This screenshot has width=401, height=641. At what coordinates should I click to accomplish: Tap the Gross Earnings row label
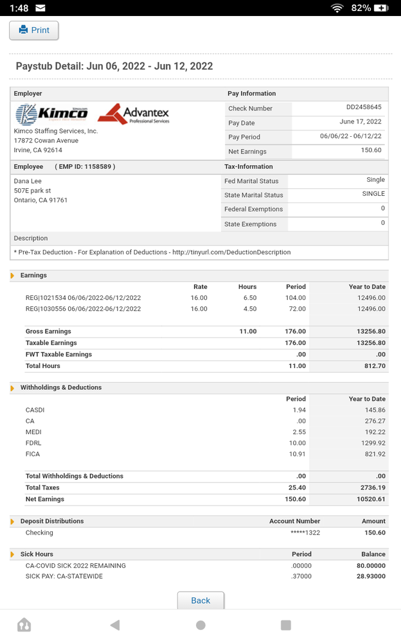click(x=48, y=331)
